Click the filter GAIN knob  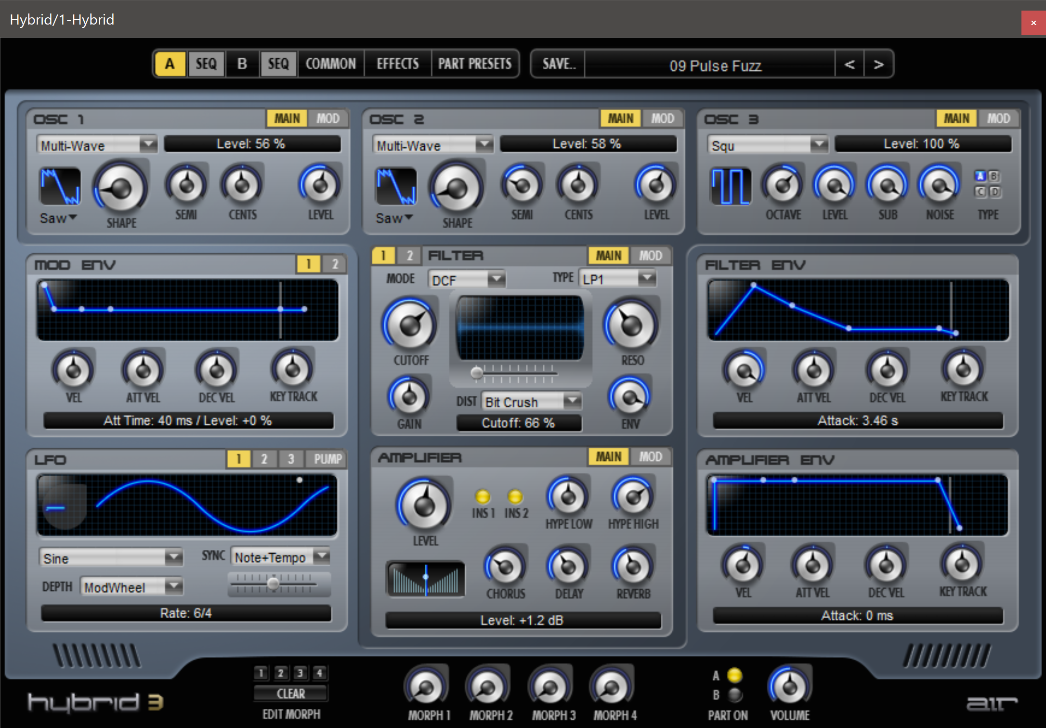409,397
